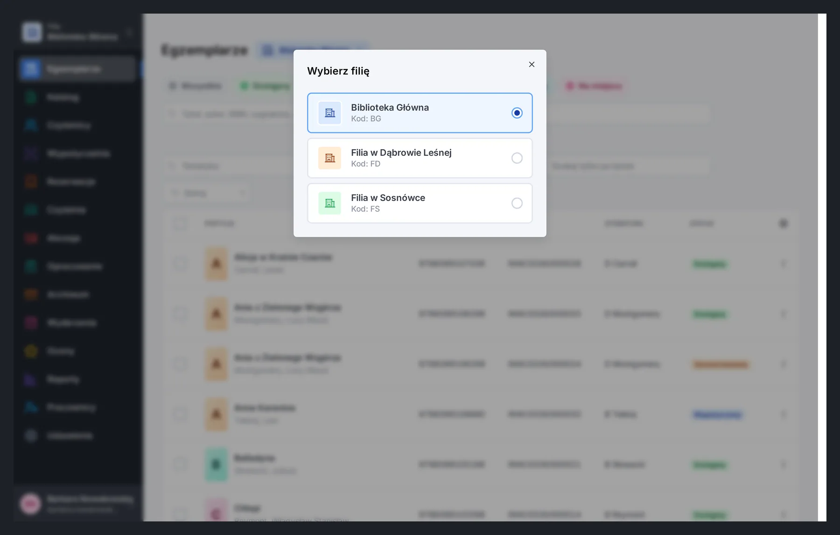Click the "Filia w Sosnówce" branch name
Viewport: 840px width, 535px height.
pyautogui.click(x=388, y=198)
